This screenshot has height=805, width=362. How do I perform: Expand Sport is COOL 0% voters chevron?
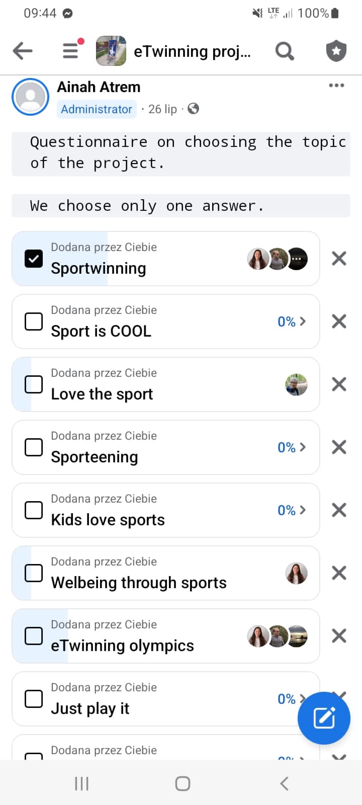[x=292, y=321]
